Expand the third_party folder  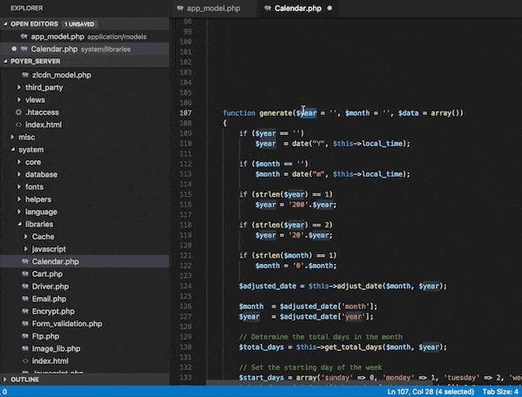click(19, 87)
